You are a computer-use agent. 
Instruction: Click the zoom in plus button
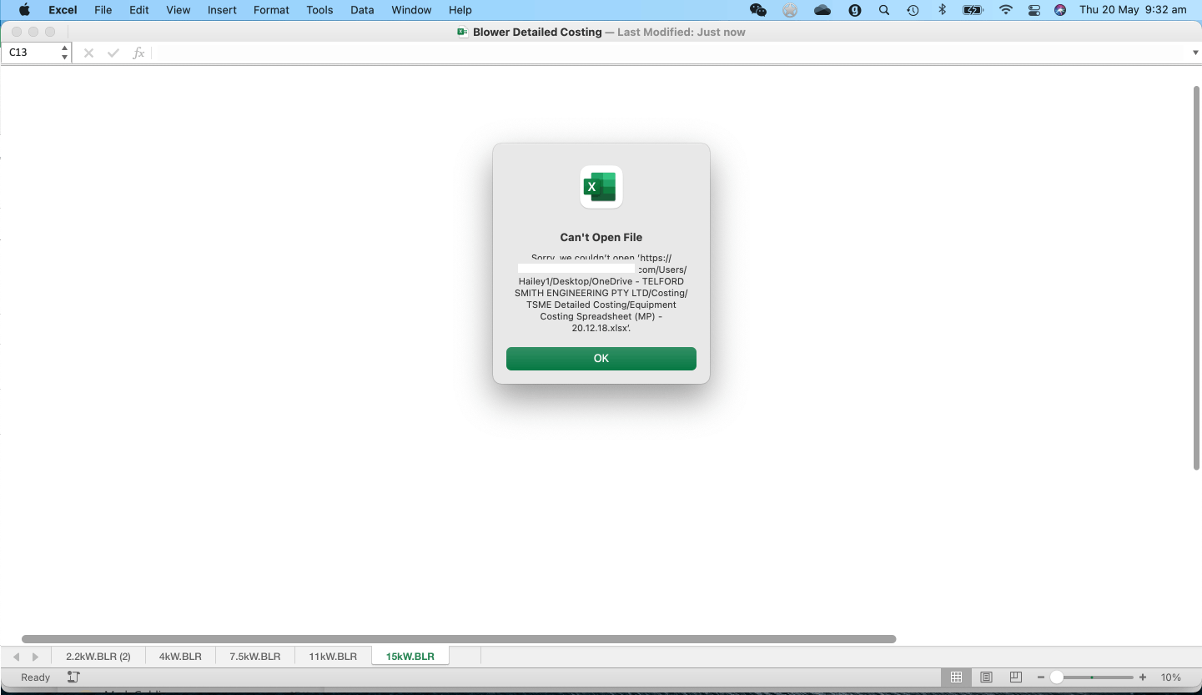point(1143,677)
